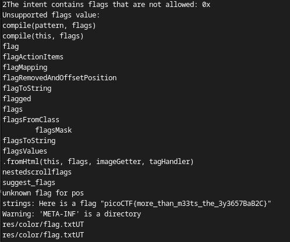Viewport: 290px width, 242px height.
Task: Click the word 'flagged'
Action: point(17,99)
